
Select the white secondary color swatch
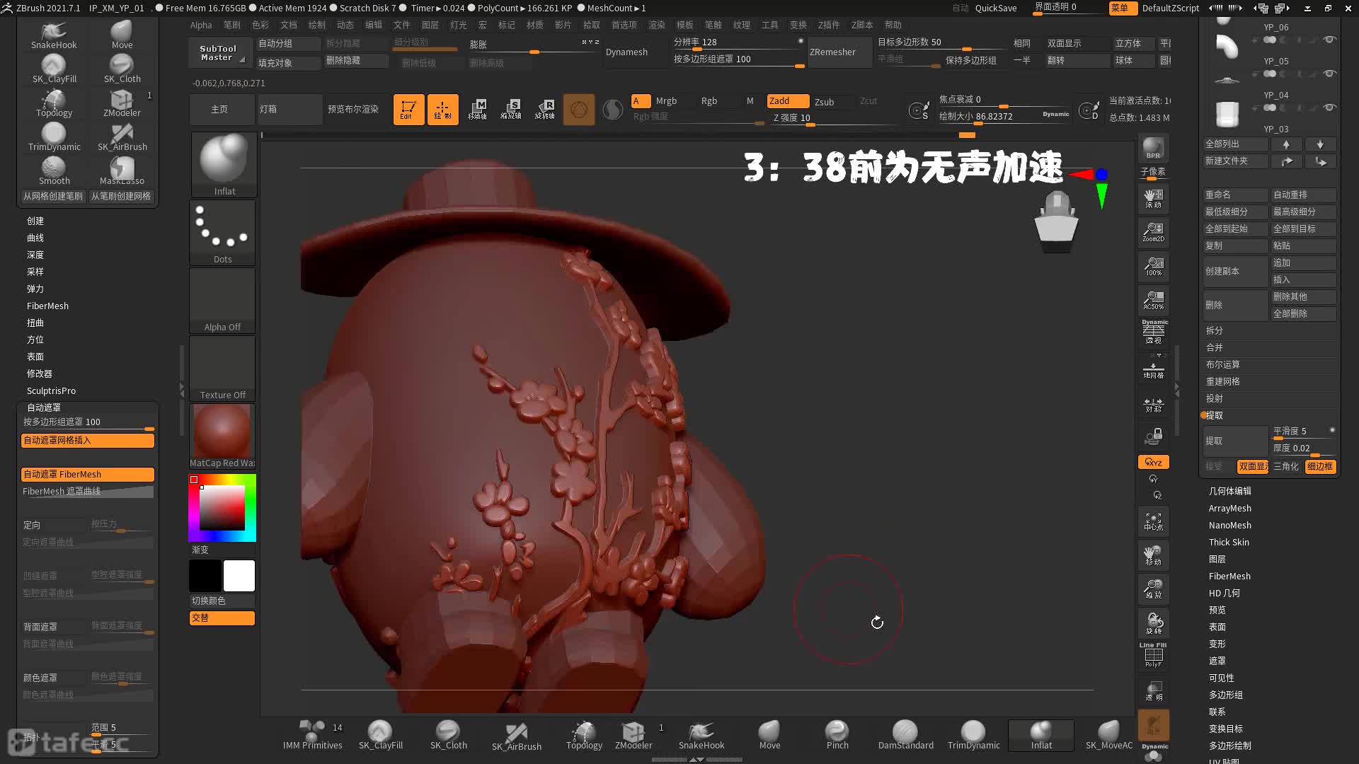[239, 575]
